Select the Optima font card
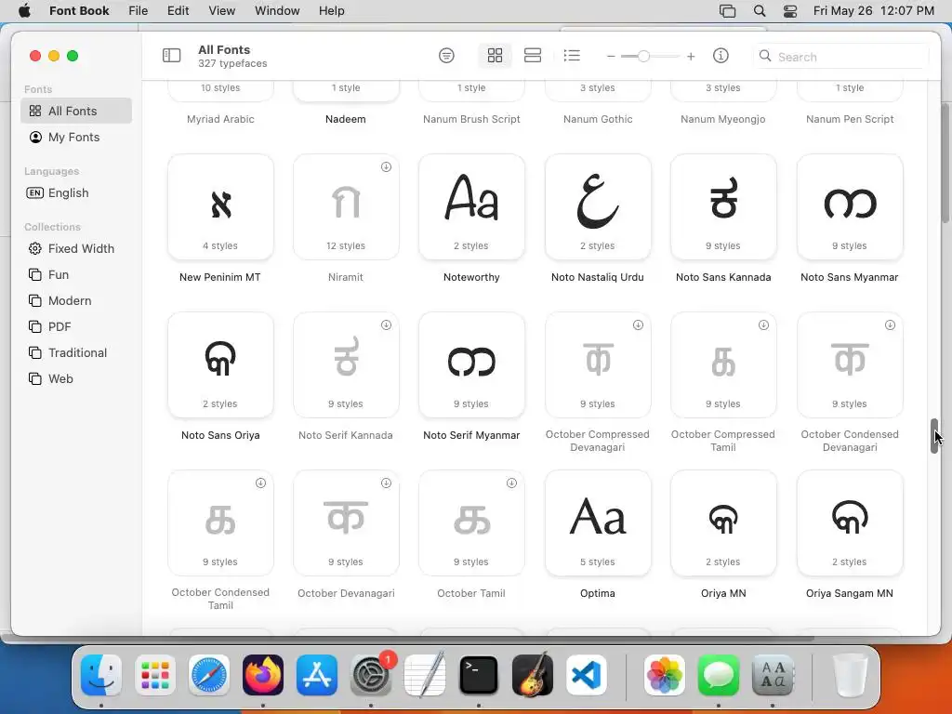 coord(598,522)
